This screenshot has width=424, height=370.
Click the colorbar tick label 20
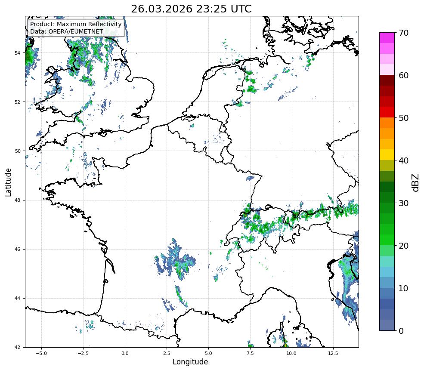click(403, 246)
